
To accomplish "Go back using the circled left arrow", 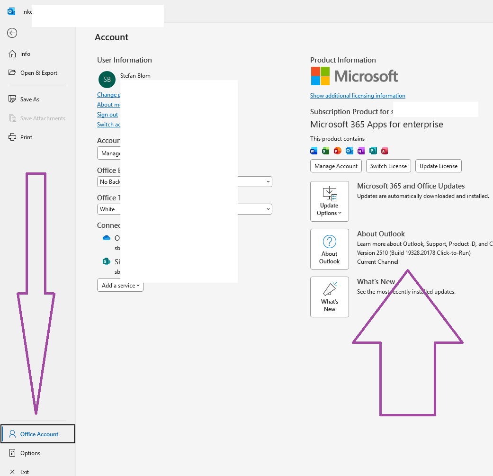I will 12,33.
